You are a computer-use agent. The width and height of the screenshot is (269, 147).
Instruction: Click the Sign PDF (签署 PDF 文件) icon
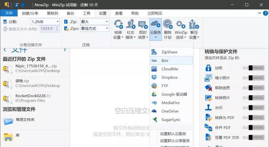point(208,137)
